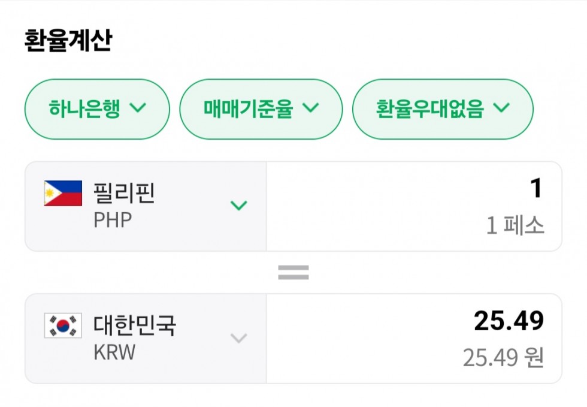Click the Philippines flag icon
The width and height of the screenshot is (587, 407).
[x=63, y=194]
